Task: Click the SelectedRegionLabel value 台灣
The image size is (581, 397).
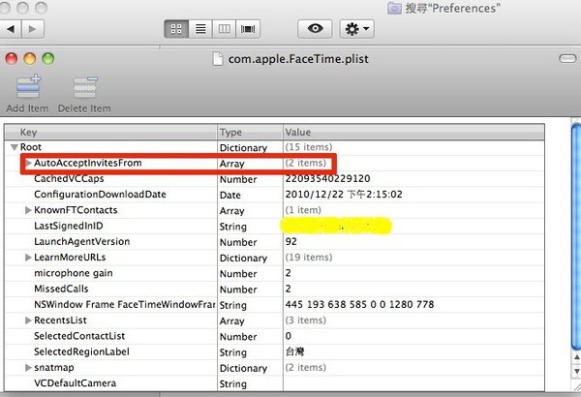Action: (x=295, y=351)
